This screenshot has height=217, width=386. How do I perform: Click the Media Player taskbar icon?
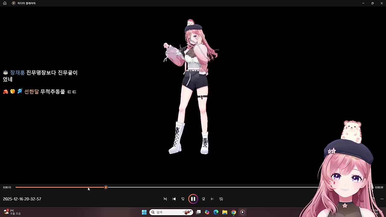[x=242, y=212]
